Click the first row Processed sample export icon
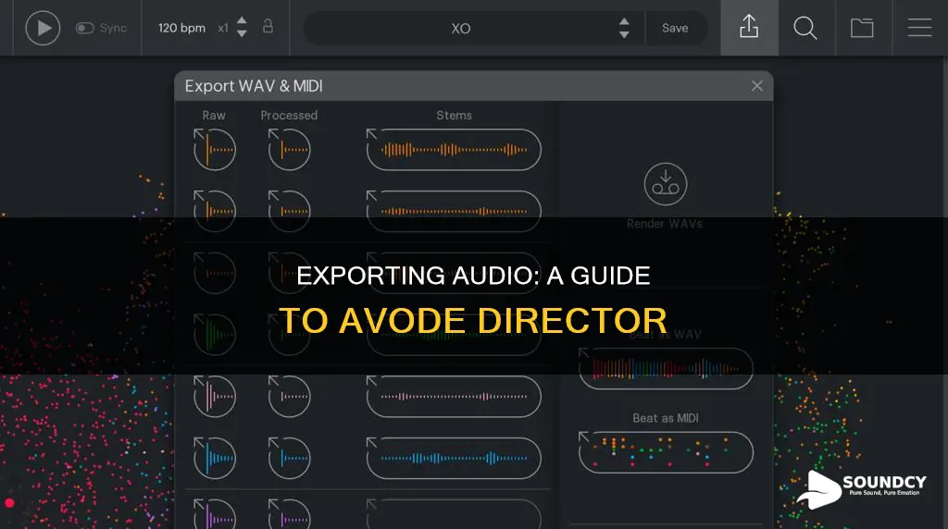 (289, 149)
